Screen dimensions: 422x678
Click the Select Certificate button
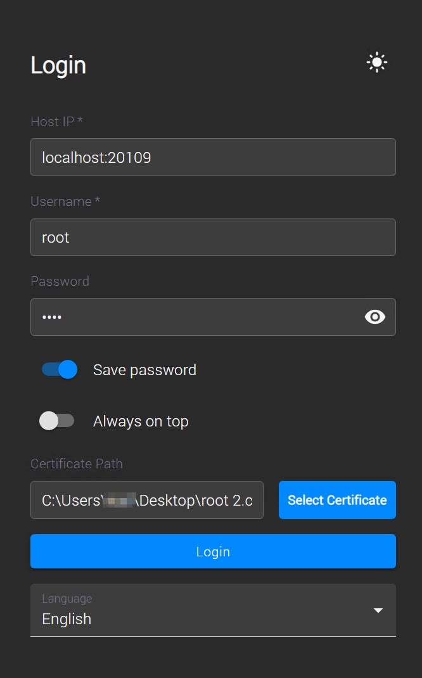click(x=337, y=500)
